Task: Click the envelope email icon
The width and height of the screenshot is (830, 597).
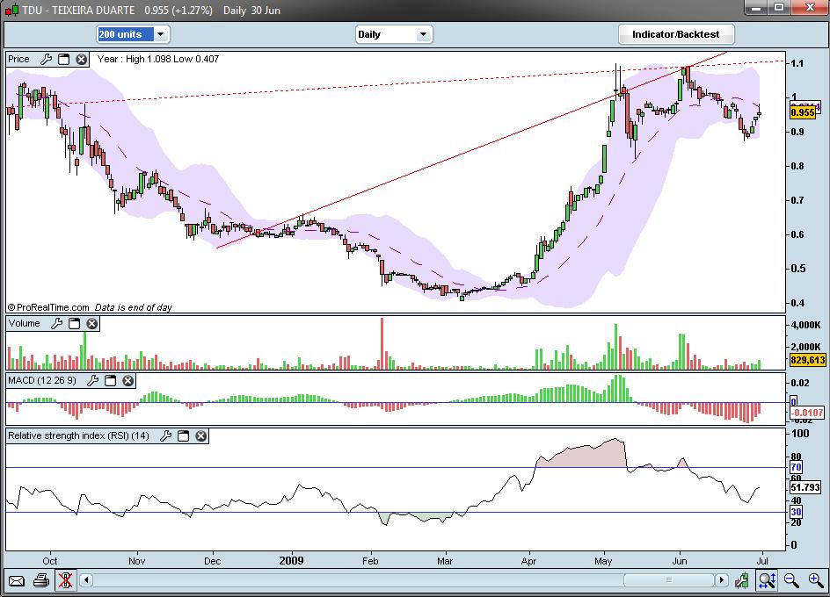Action: (17, 581)
